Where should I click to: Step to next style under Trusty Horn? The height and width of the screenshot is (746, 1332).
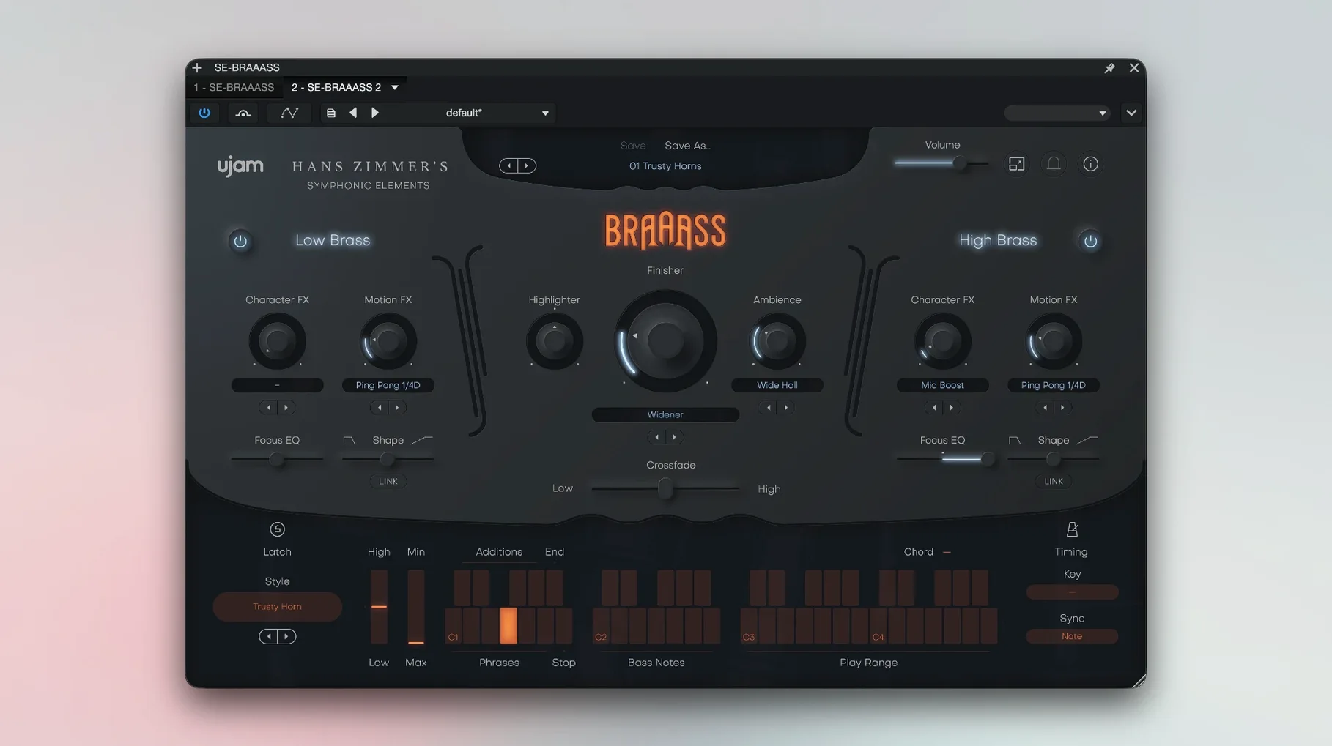(x=286, y=636)
